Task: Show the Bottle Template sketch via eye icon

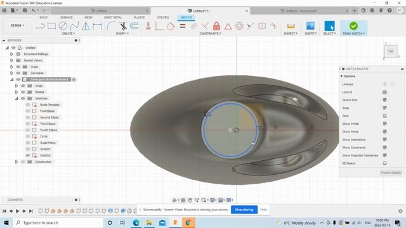Action: pyautogui.click(x=28, y=104)
